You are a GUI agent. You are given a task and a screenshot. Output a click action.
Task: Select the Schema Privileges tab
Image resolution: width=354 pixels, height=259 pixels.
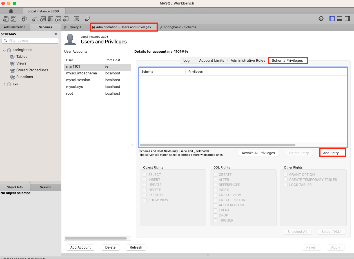click(287, 60)
